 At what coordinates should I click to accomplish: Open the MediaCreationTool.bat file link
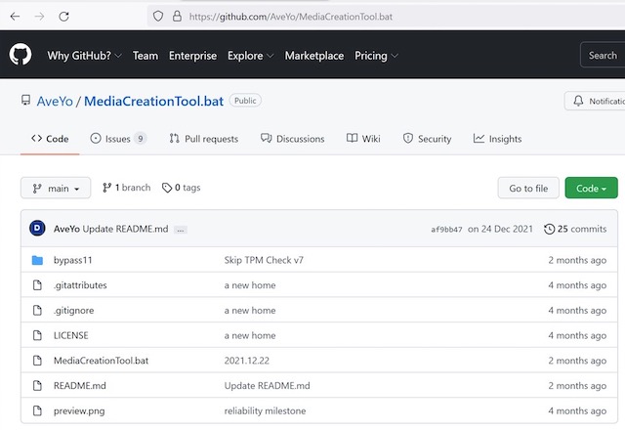[x=101, y=361]
